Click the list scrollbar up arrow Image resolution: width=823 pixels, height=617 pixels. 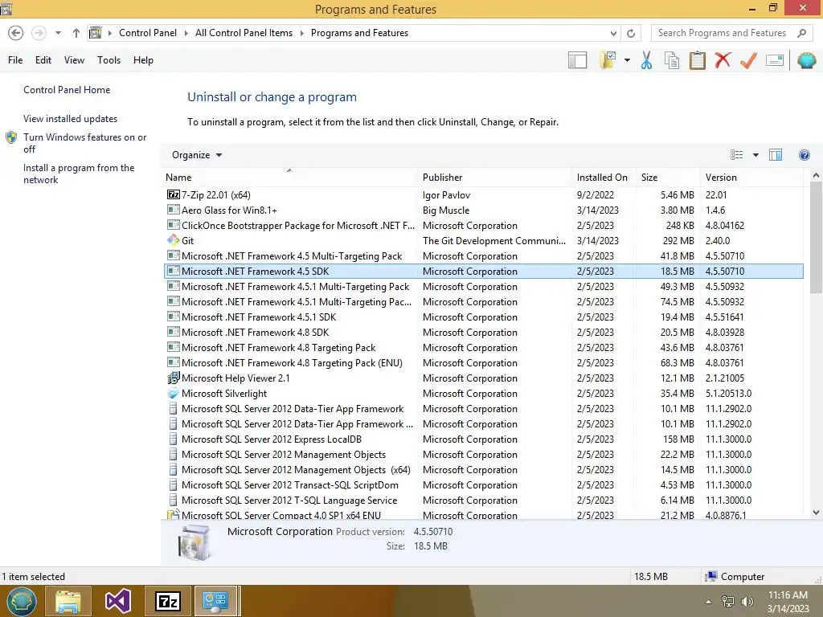pos(816,176)
